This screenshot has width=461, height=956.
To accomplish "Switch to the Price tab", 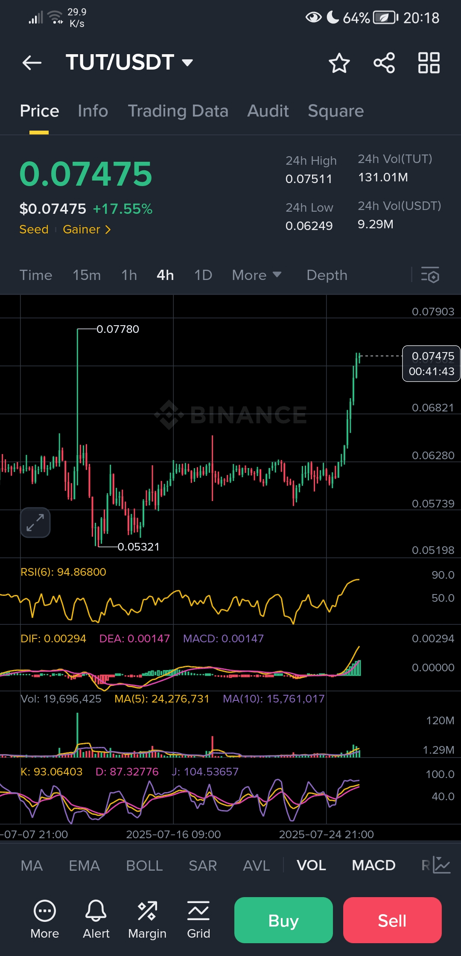I will coord(39,111).
